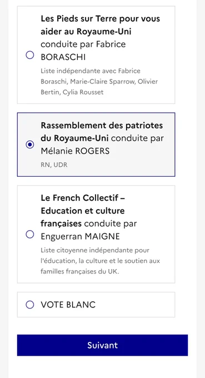Click the 'familles françaises du UK.' text line

pyautogui.click(x=80, y=271)
